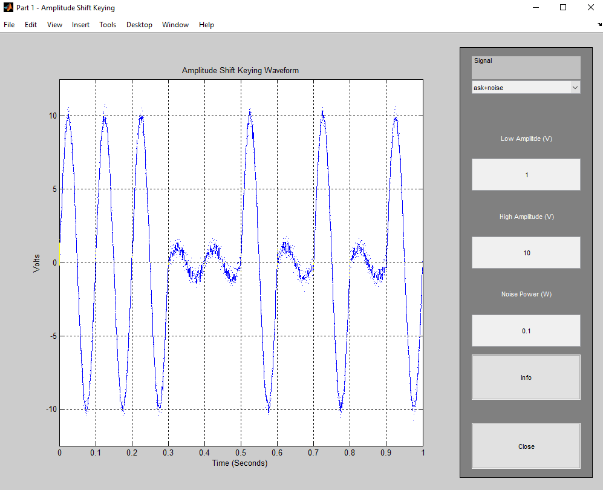
Task: Click the MATLAB icon in title bar
Action: click(8, 7)
